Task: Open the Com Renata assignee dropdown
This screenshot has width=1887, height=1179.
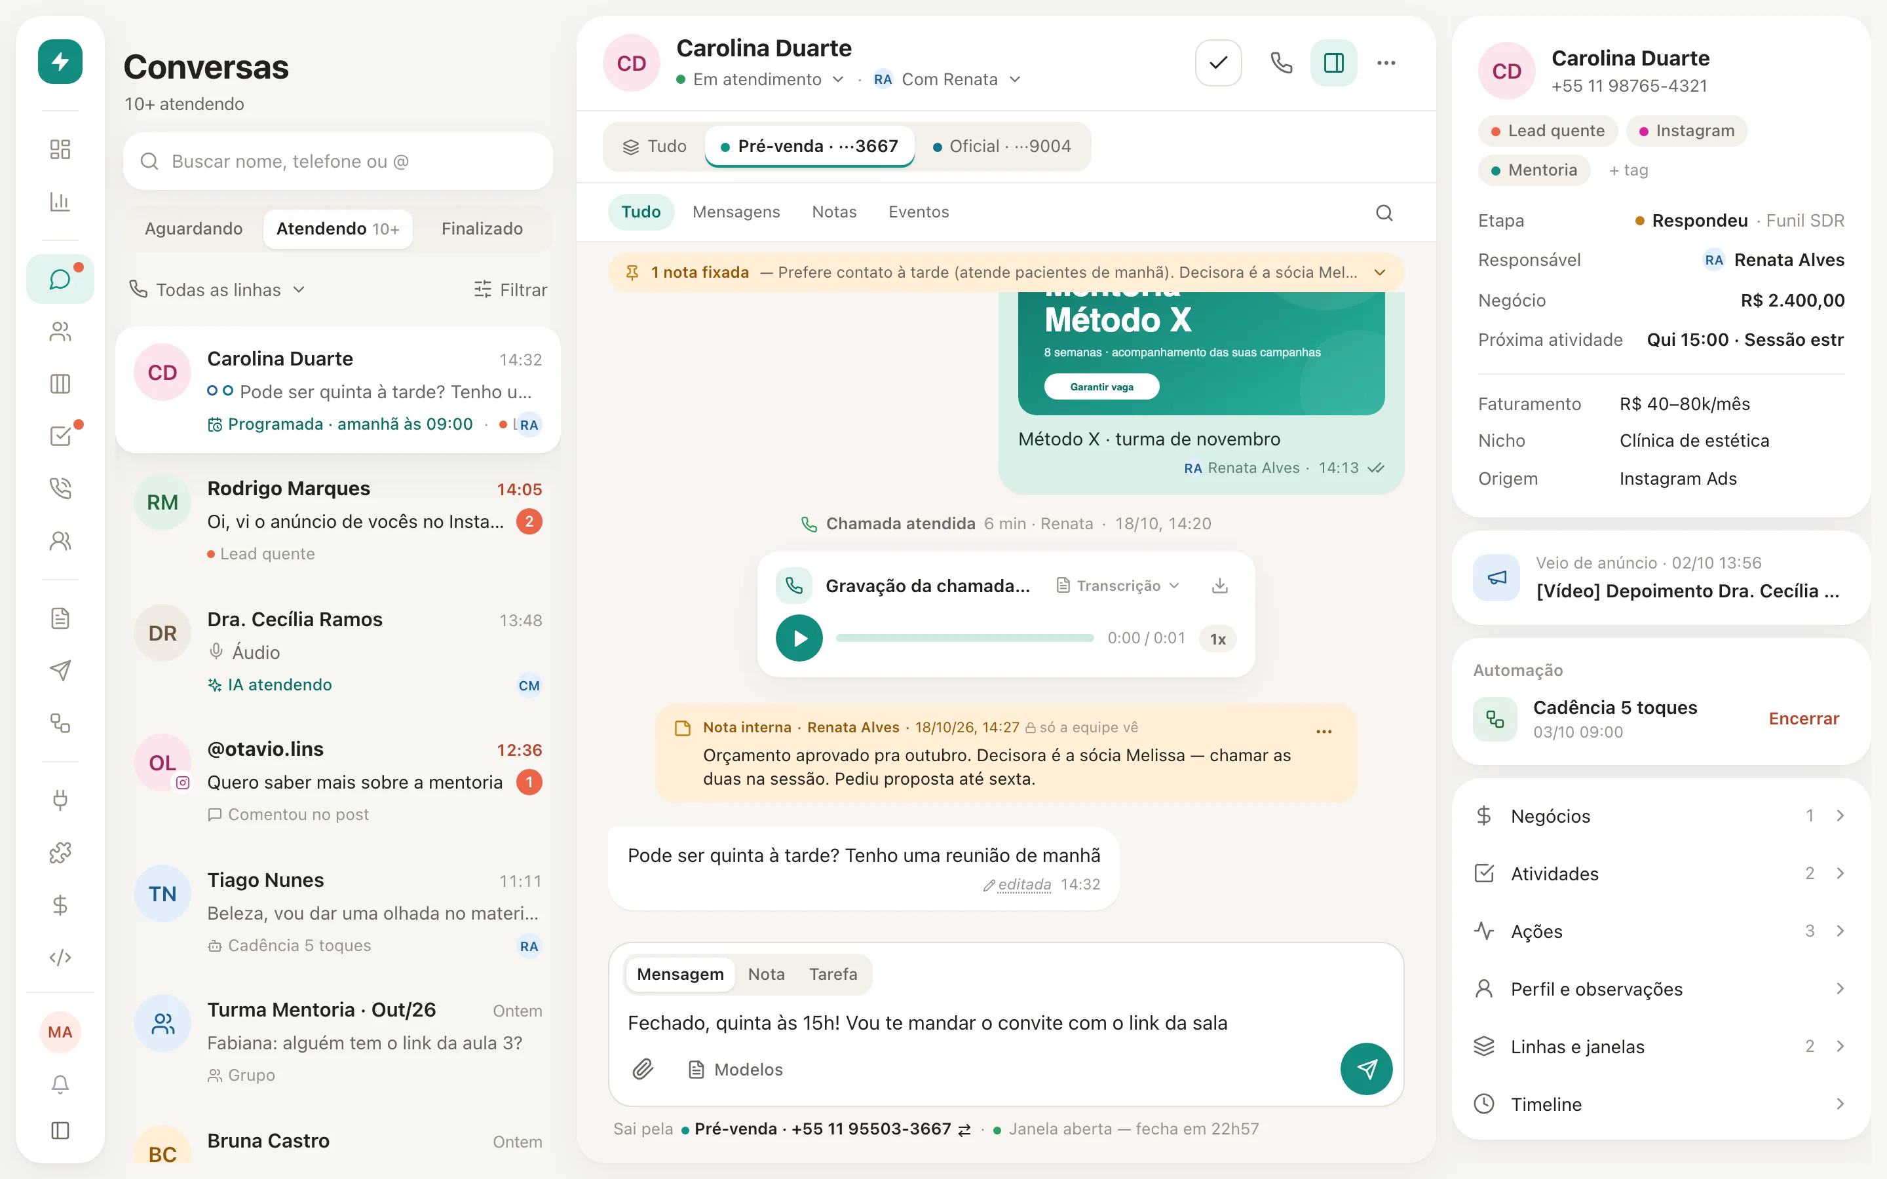Action: [947, 79]
